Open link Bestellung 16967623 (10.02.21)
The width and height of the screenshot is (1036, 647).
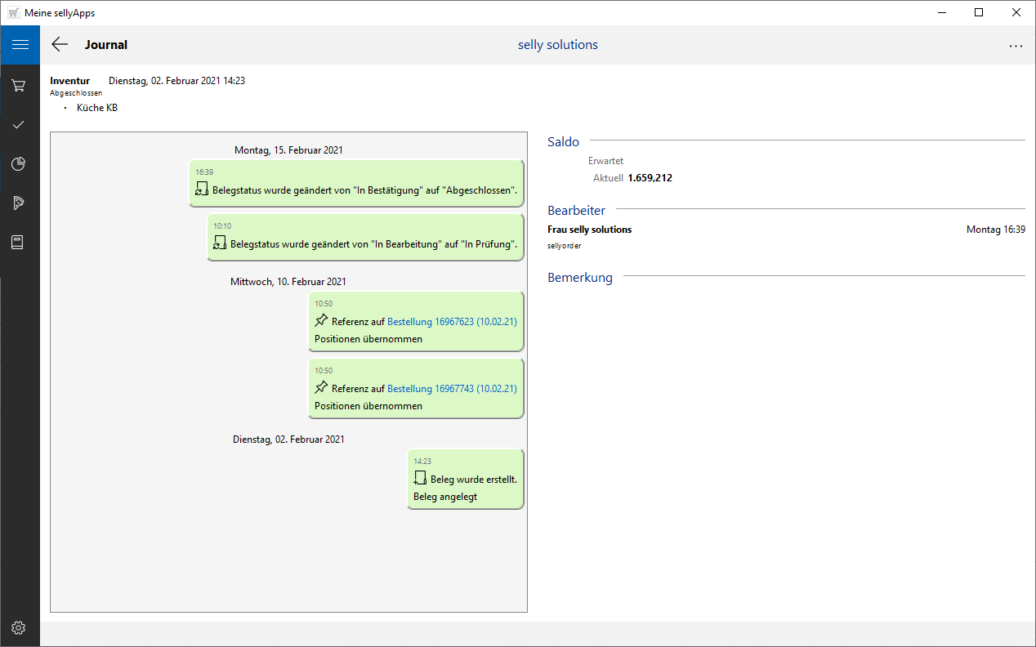452,322
